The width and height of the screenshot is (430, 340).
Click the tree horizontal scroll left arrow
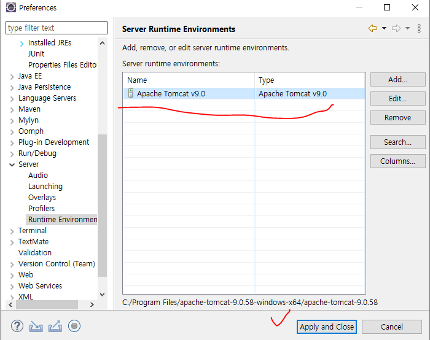click(10, 304)
